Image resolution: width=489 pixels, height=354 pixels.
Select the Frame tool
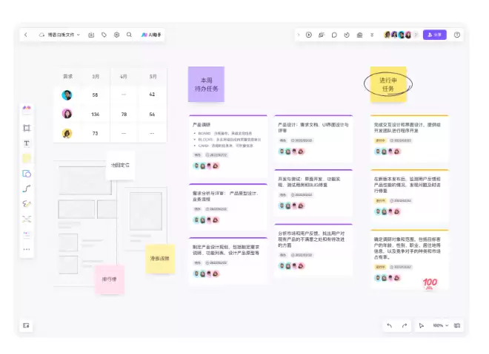pyautogui.click(x=27, y=128)
